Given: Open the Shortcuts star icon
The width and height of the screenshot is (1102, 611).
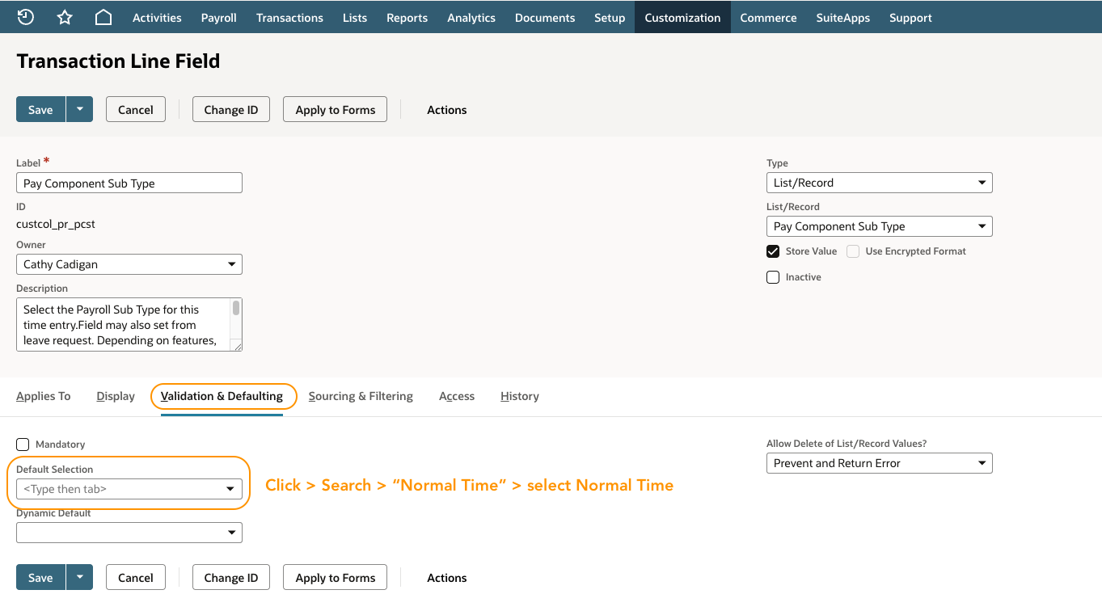Looking at the screenshot, I should [x=65, y=17].
